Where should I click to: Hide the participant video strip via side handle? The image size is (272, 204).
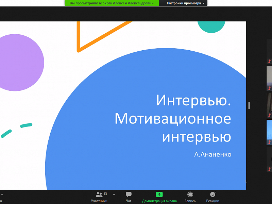(x=249, y=105)
